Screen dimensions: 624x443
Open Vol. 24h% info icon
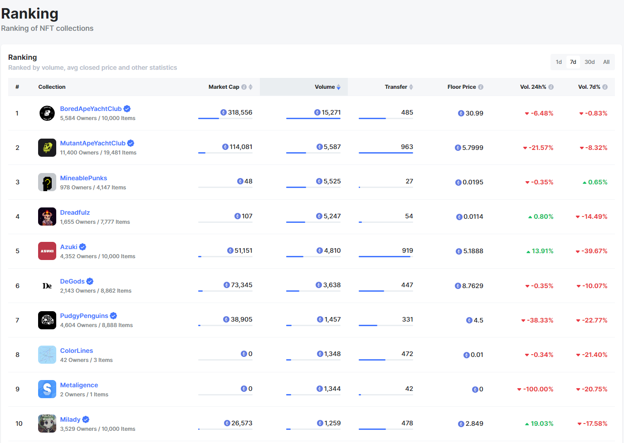(551, 87)
